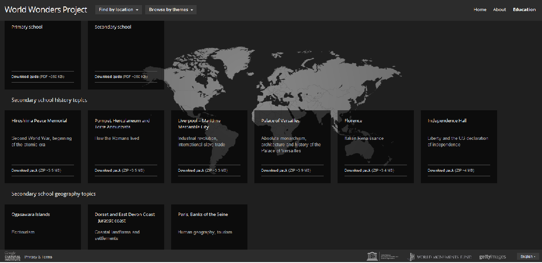542x263 pixels.
Task: Click the 'Ecotourism' text
Action: (23, 232)
